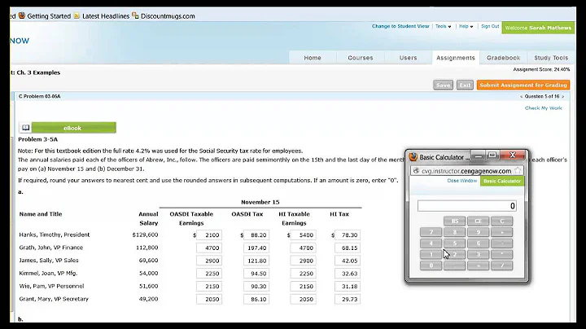Select Kimmel OASDI Tax field 94.50
The image size is (586, 329).
tap(256, 274)
